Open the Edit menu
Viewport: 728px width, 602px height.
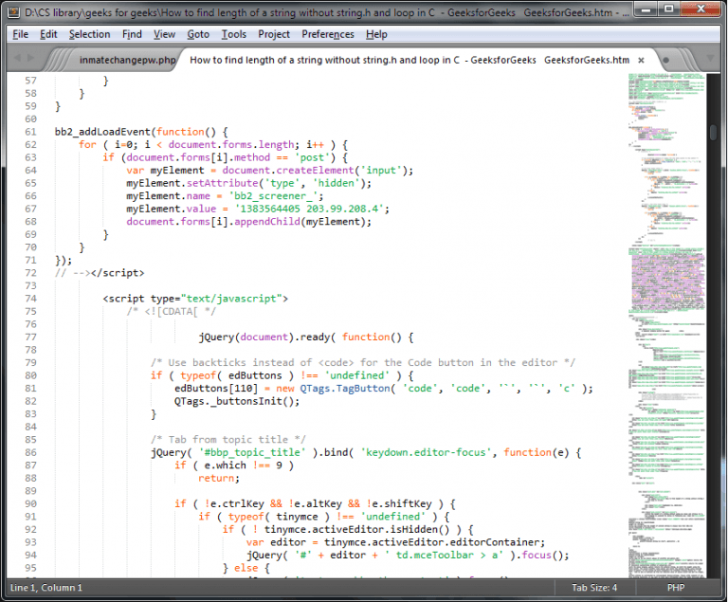click(48, 34)
